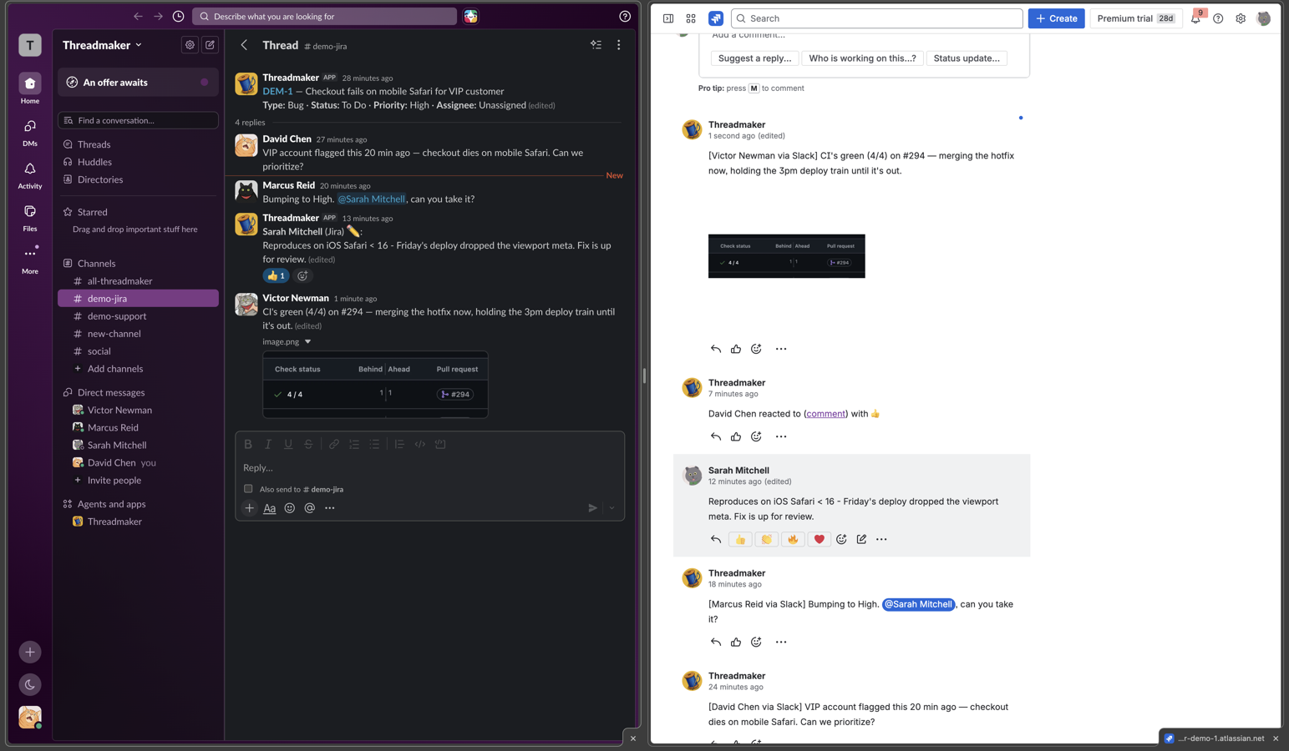Image resolution: width=1289 pixels, height=751 pixels.
Task: Apply bold formatting in reply box
Action: click(248, 444)
